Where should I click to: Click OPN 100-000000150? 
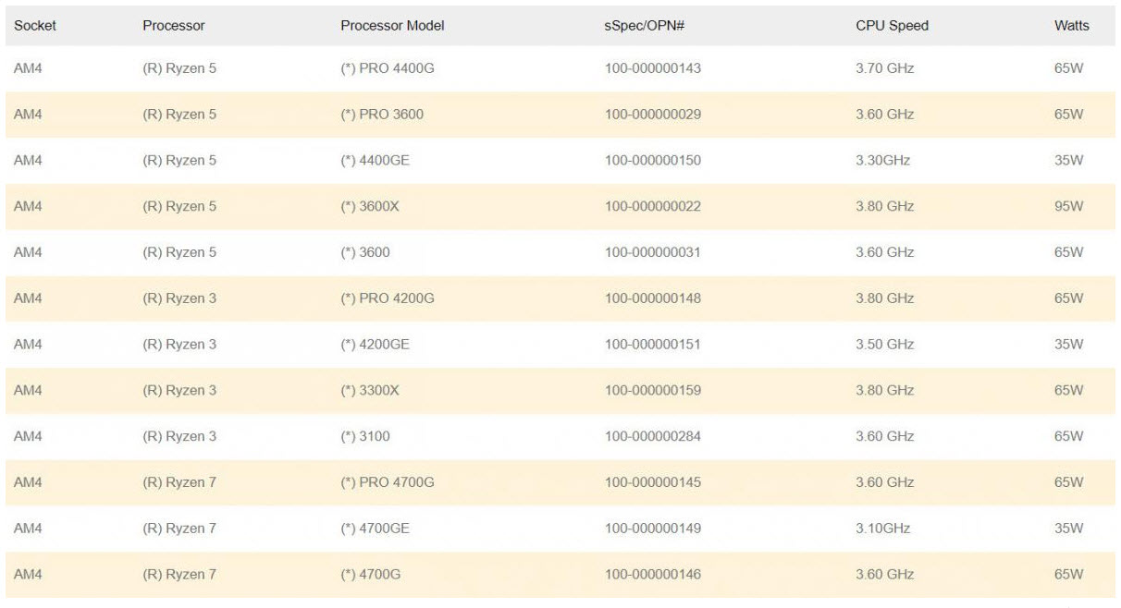click(x=652, y=161)
